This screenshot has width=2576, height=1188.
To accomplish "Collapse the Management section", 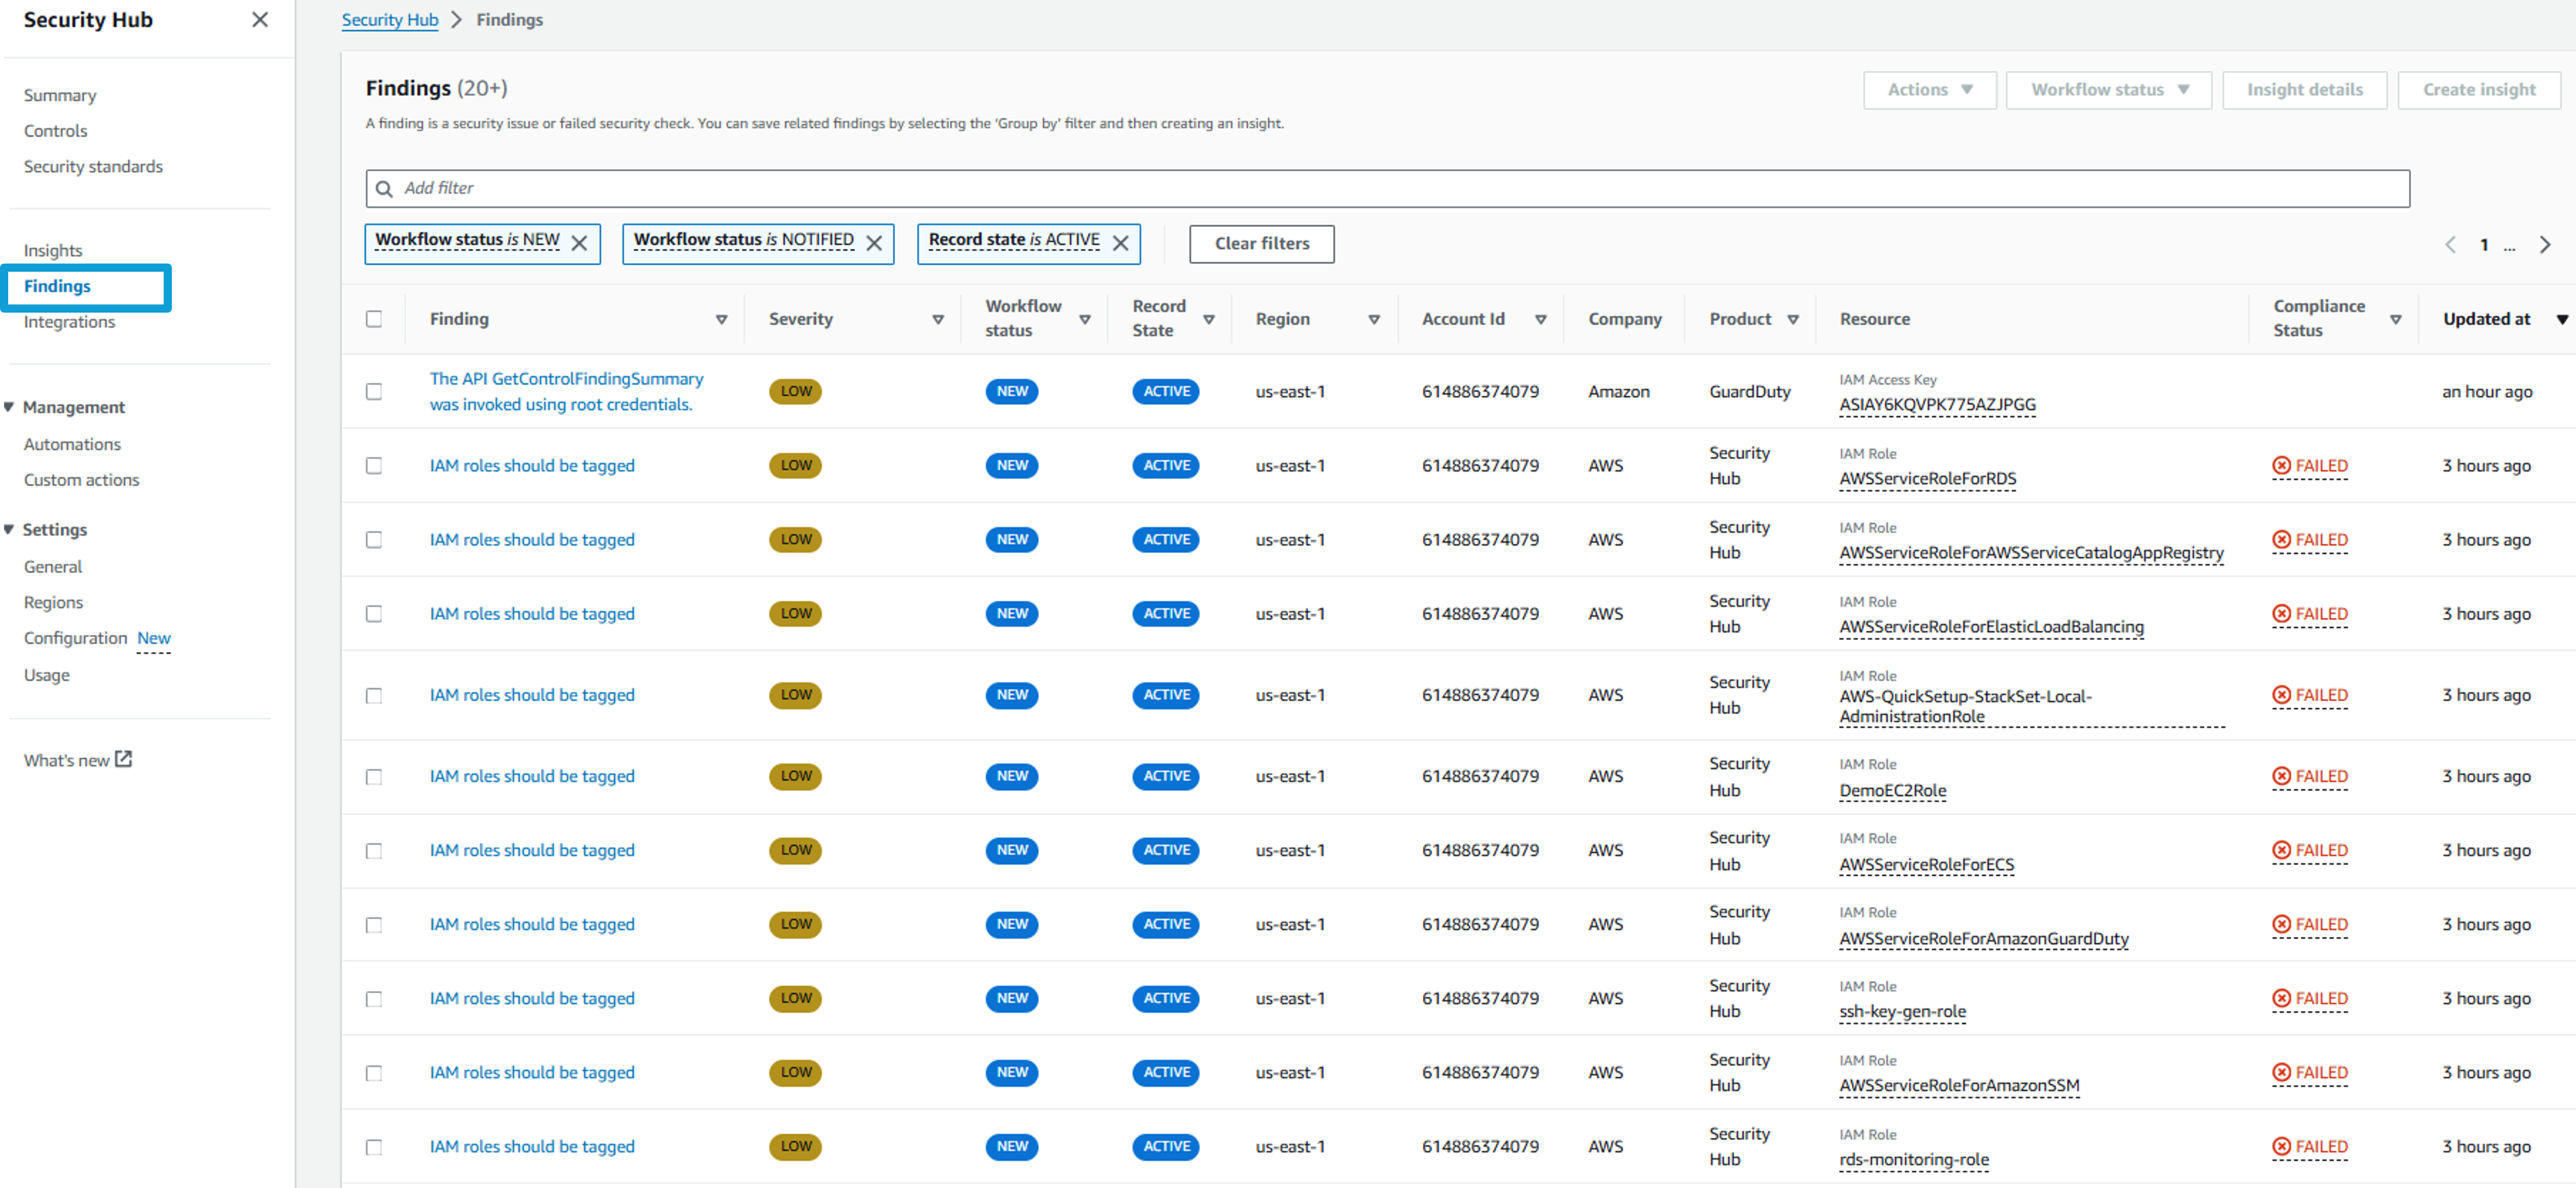I will coord(9,406).
